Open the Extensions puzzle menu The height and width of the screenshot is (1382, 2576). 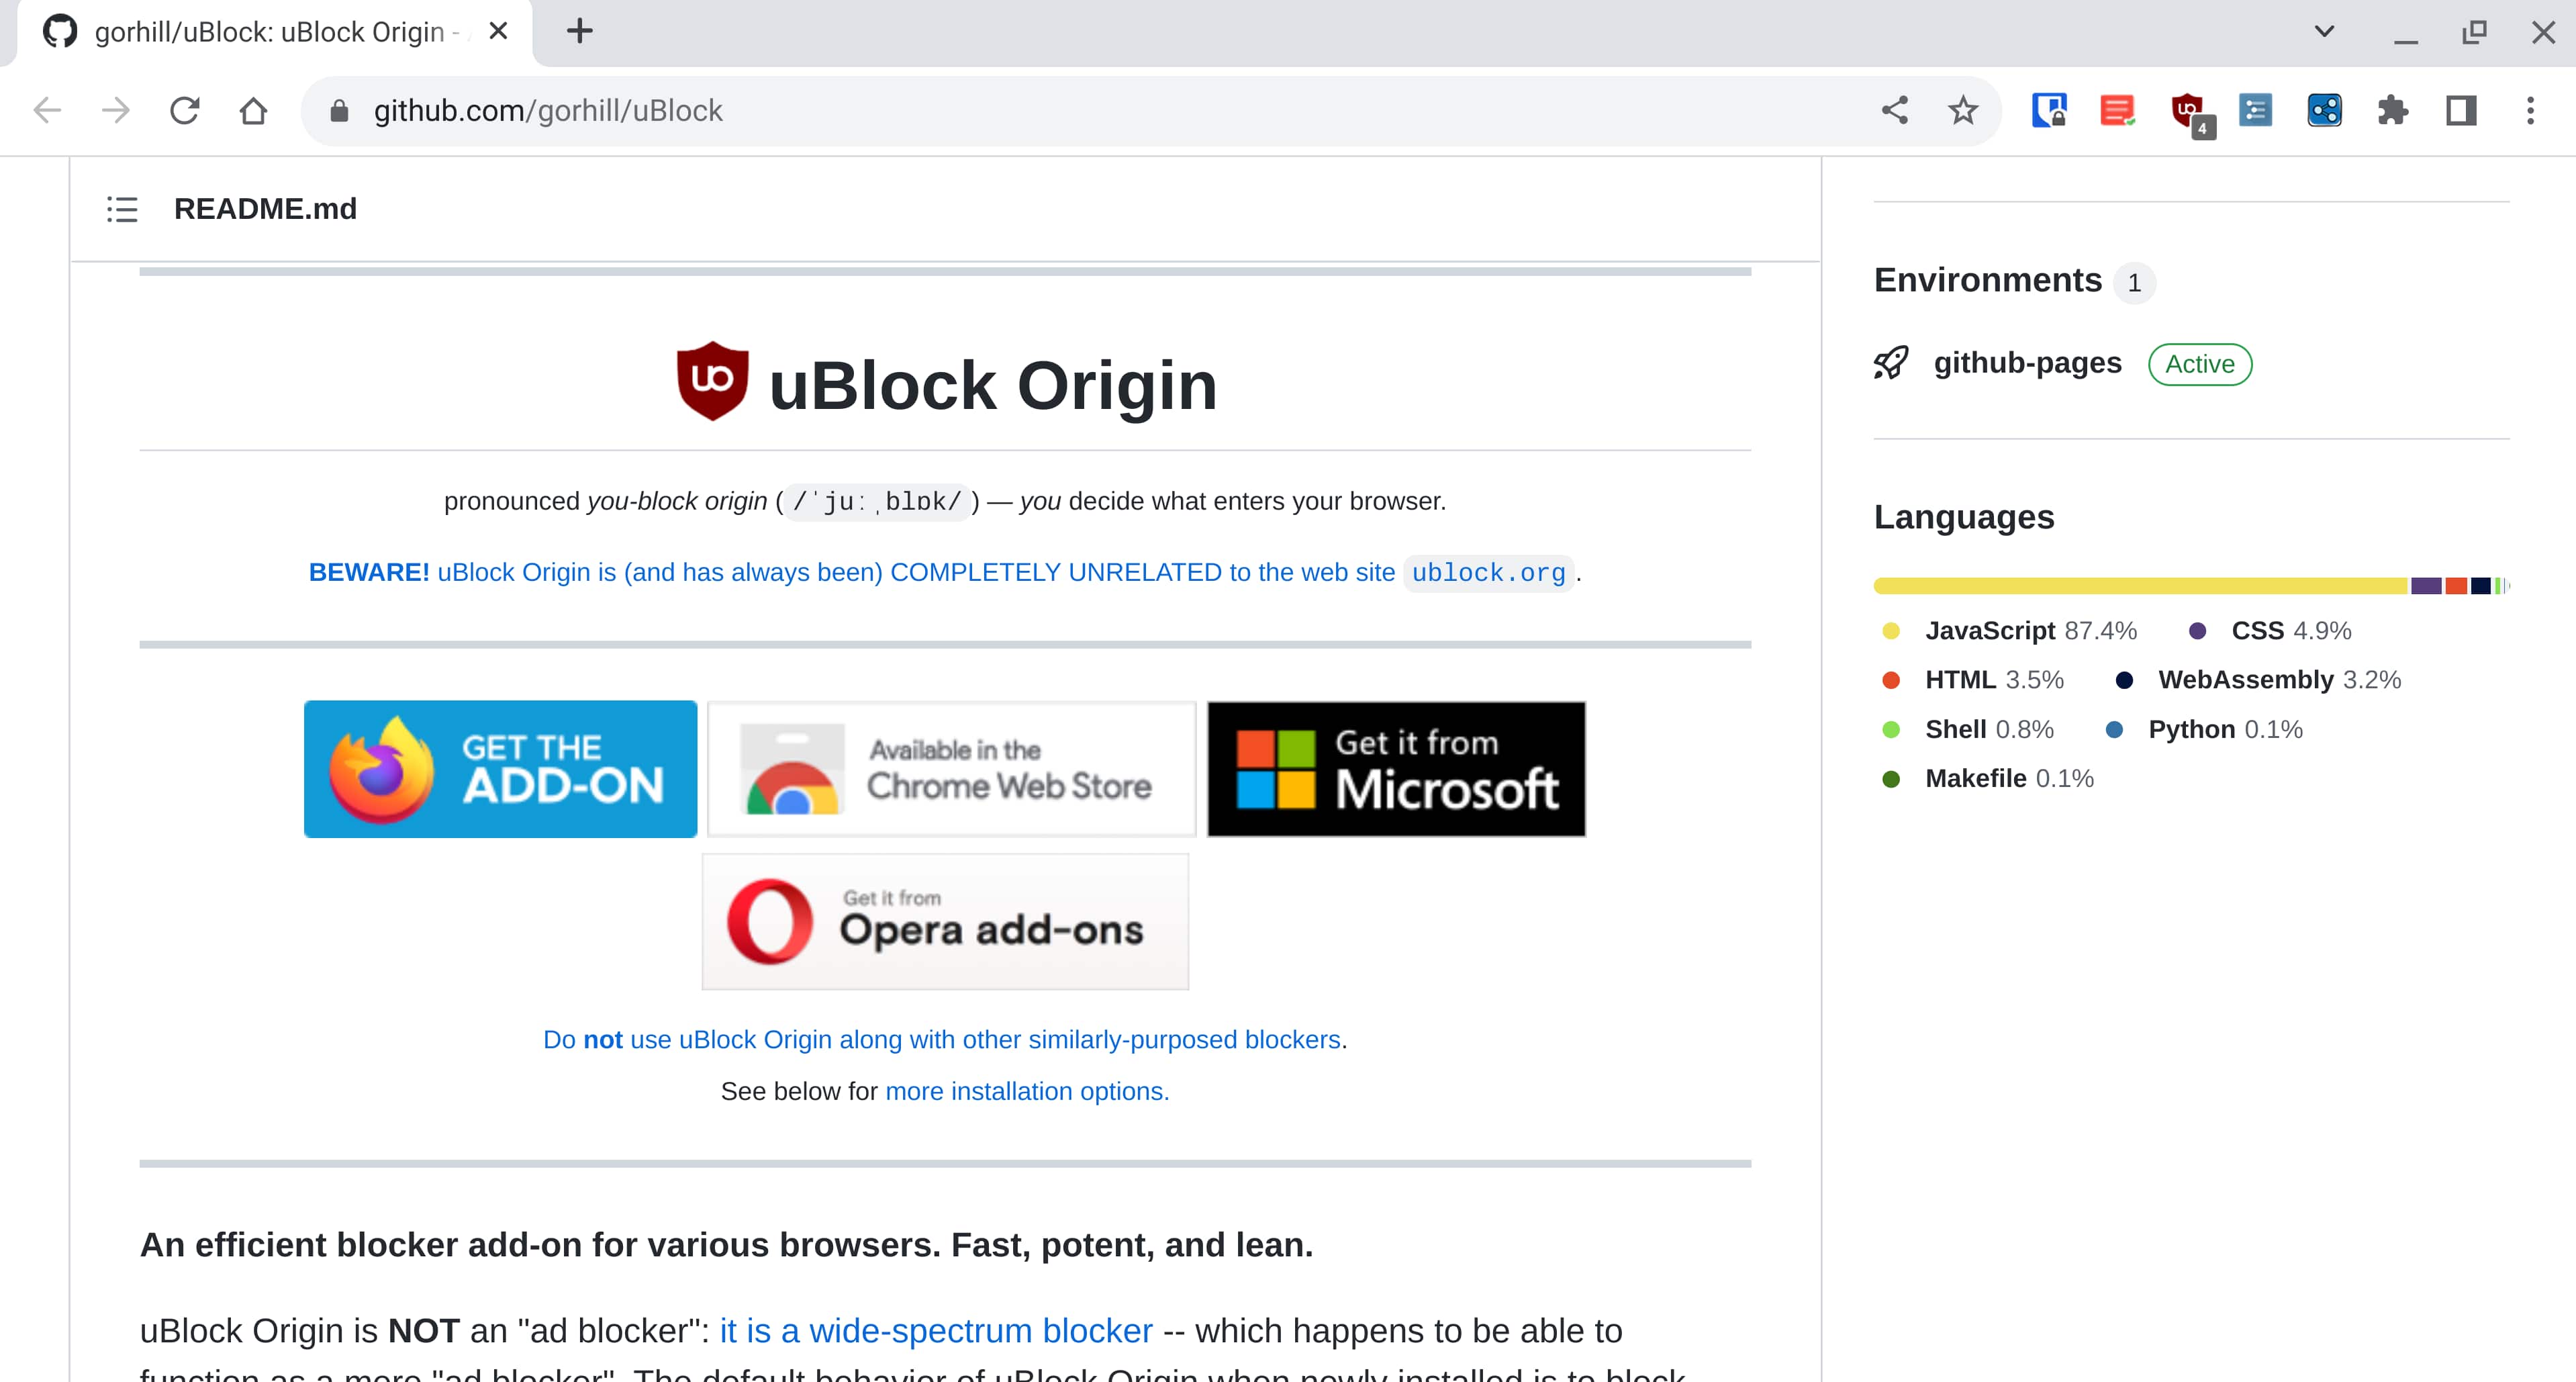click(2393, 110)
